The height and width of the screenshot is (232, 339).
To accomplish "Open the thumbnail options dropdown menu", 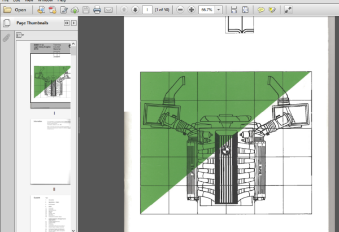I will (20, 35).
